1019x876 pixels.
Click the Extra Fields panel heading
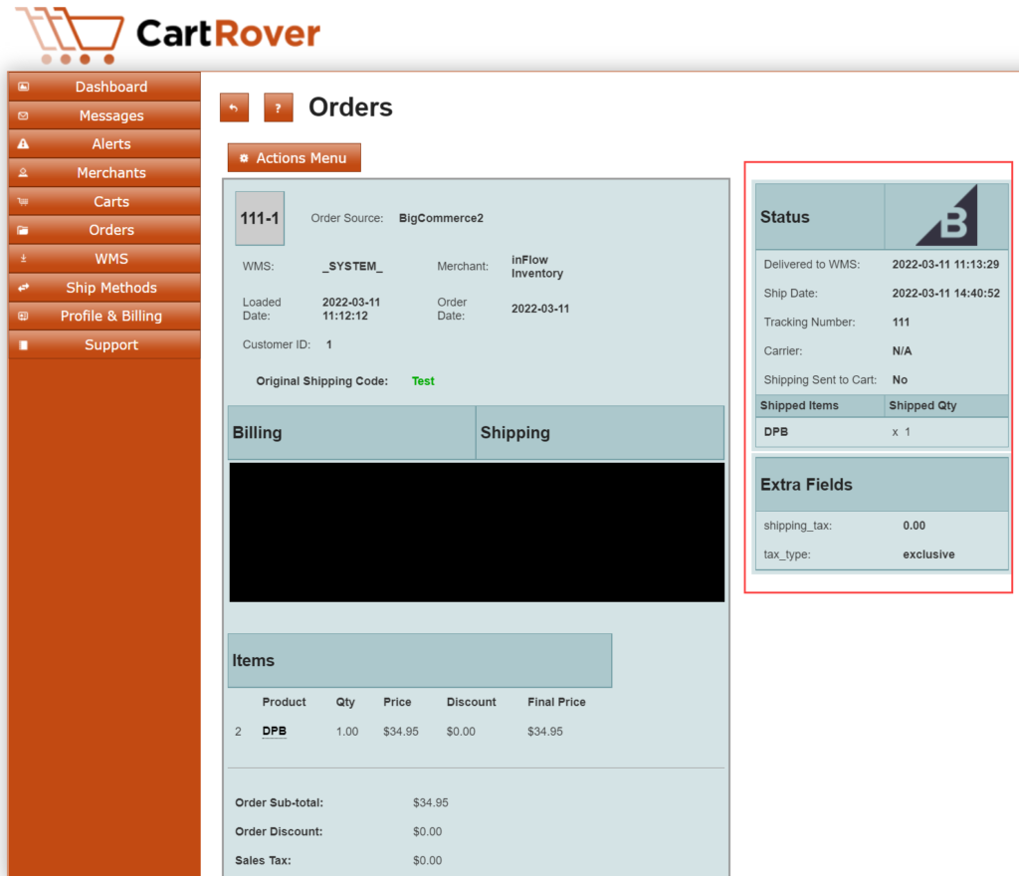(x=806, y=485)
